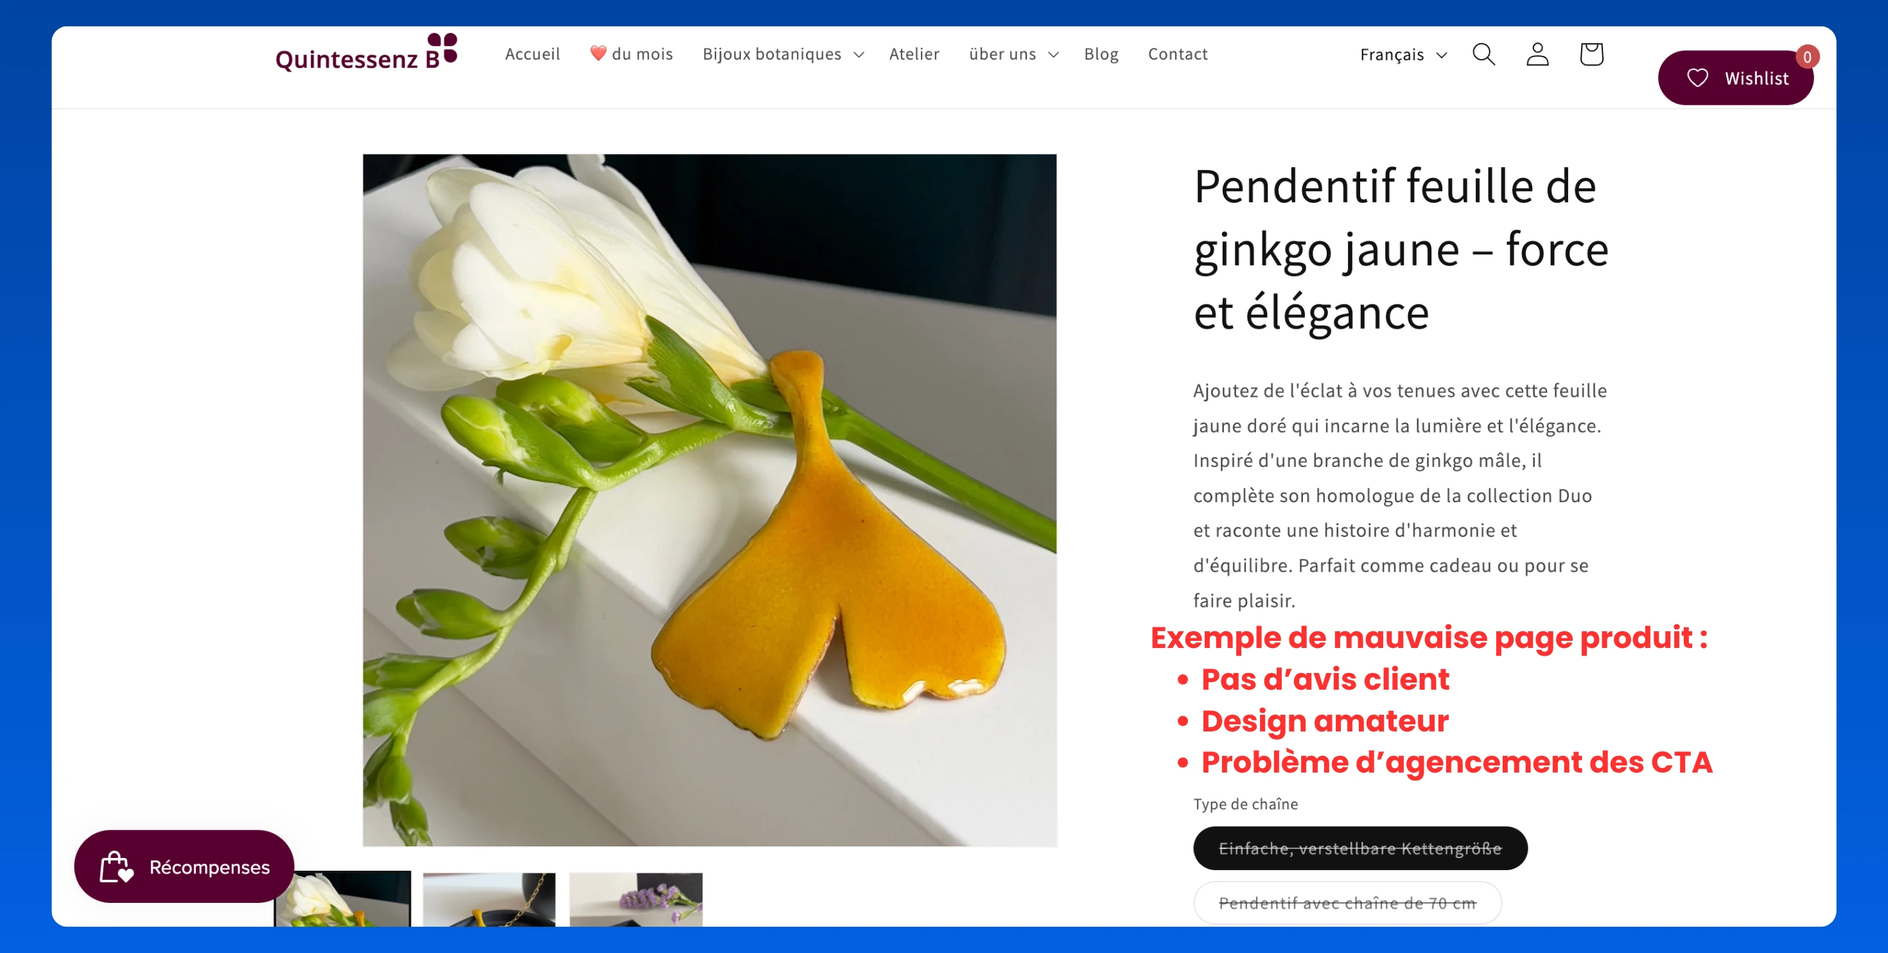Expand the Bijoux botaniques dropdown
This screenshot has height=953, width=1888.
coord(783,54)
